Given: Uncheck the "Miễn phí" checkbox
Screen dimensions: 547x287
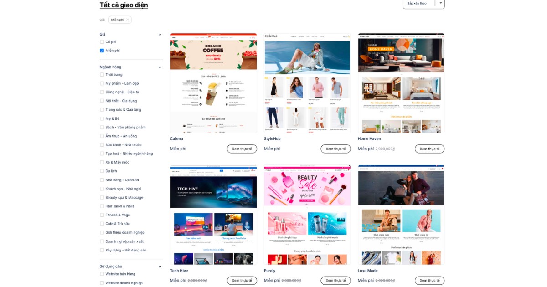Looking at the screenshot, I should (x=101, y=51).
